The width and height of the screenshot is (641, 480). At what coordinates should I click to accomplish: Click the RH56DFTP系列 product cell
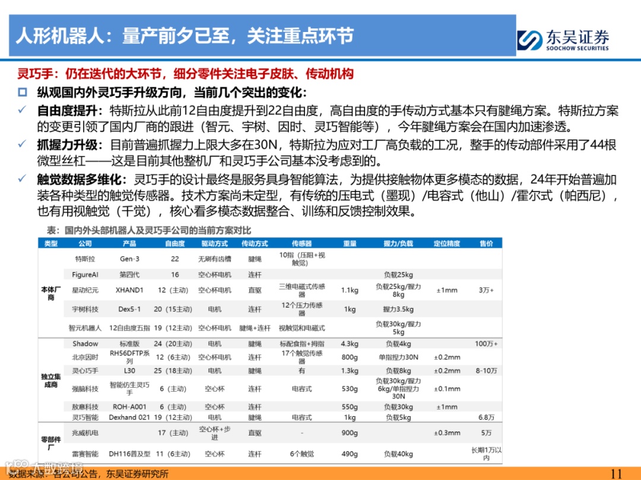129,357
